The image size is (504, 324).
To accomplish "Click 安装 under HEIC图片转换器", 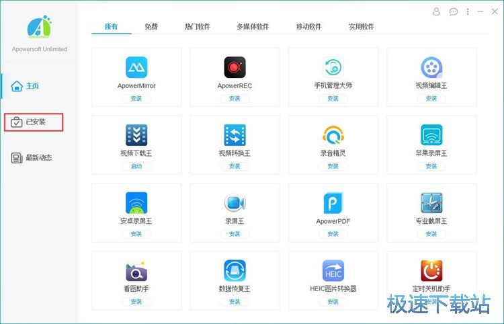I will pos(333,302).
